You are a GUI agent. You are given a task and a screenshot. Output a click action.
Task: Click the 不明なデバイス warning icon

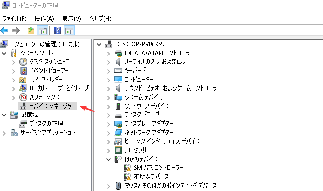[x=128, y=177]
